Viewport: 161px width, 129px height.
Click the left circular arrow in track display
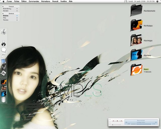(x=126, y=122)
